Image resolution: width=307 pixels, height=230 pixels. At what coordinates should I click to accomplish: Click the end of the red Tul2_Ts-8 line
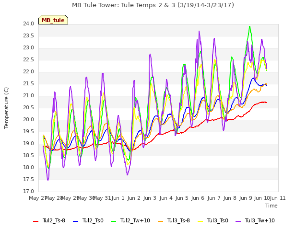pyautogui.click(x=267, y=103)
